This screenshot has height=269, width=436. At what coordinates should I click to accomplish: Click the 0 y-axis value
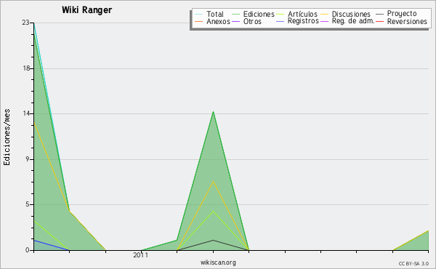[28, 250]
